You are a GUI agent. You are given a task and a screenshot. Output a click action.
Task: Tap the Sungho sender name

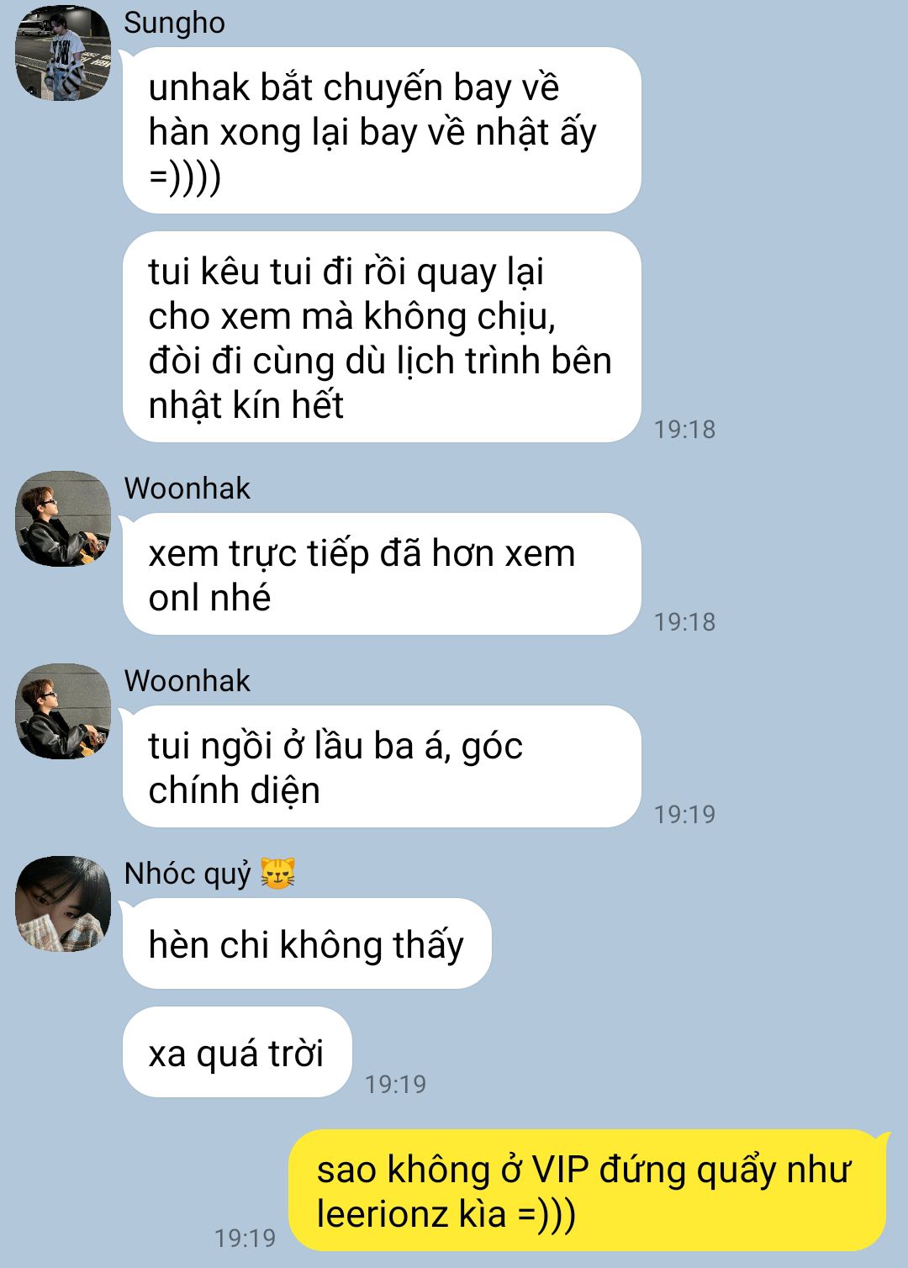(174, 23)
